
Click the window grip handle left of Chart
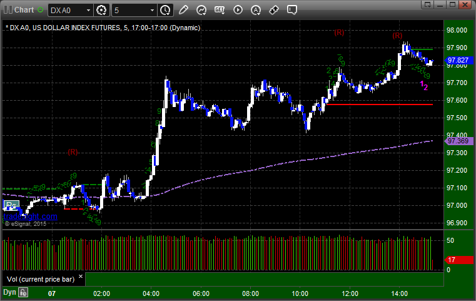point(8,10)
